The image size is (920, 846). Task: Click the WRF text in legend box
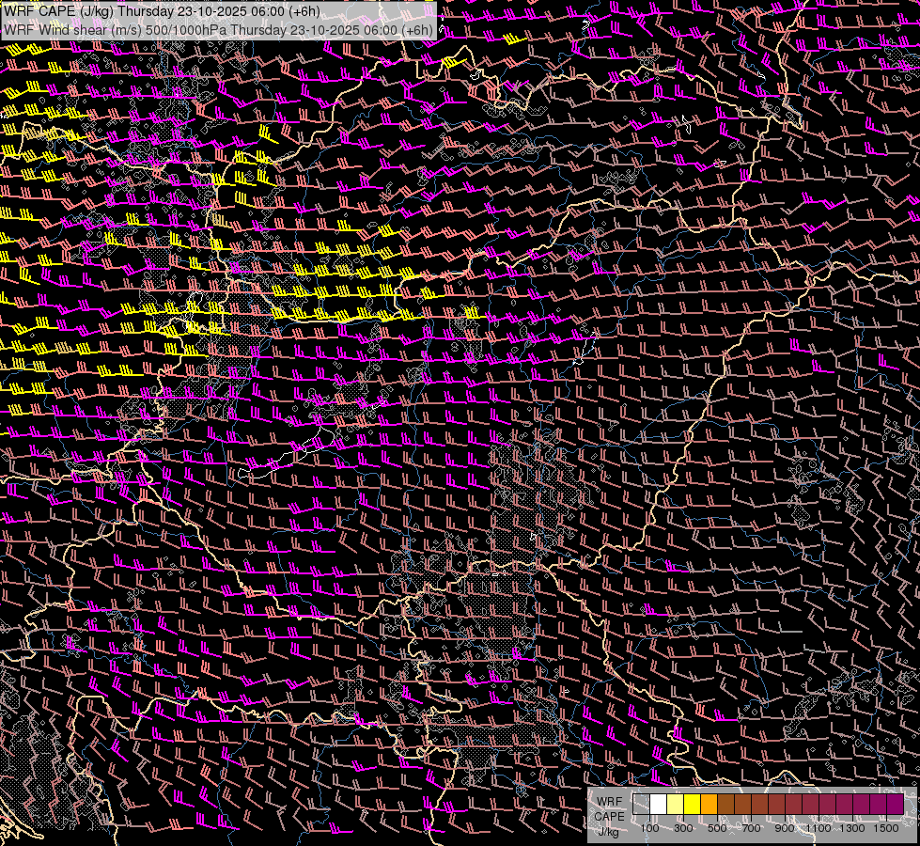click(x=609, y=801)
